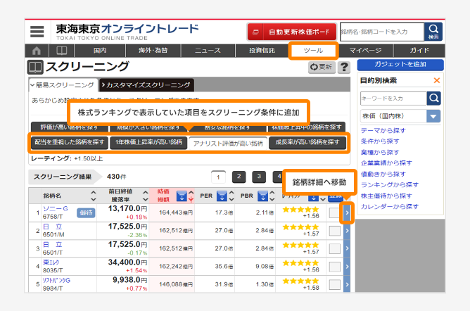
Task: Open the 東エレク stock link
Action: pyautogui.click(x=51, y=262)
